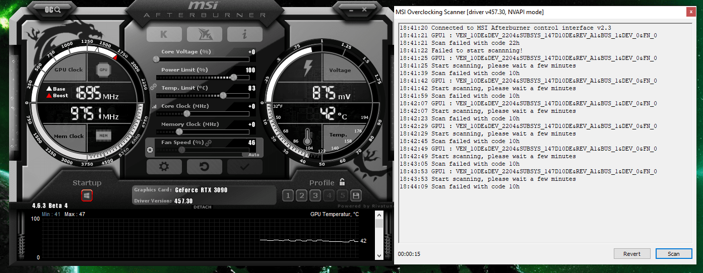Open Afterburner settings with the gear button

pyautogui.click(x=164, y=167)
